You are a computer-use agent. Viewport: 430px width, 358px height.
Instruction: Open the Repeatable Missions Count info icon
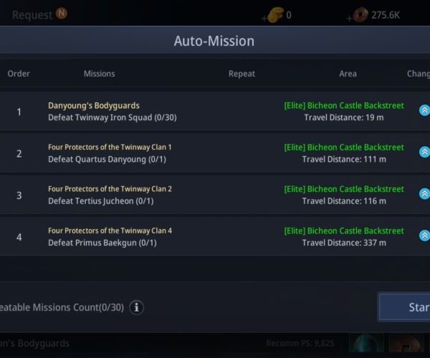coord(136,307)
